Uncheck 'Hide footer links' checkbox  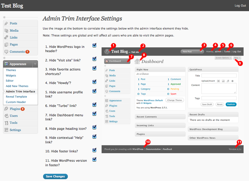94,150
